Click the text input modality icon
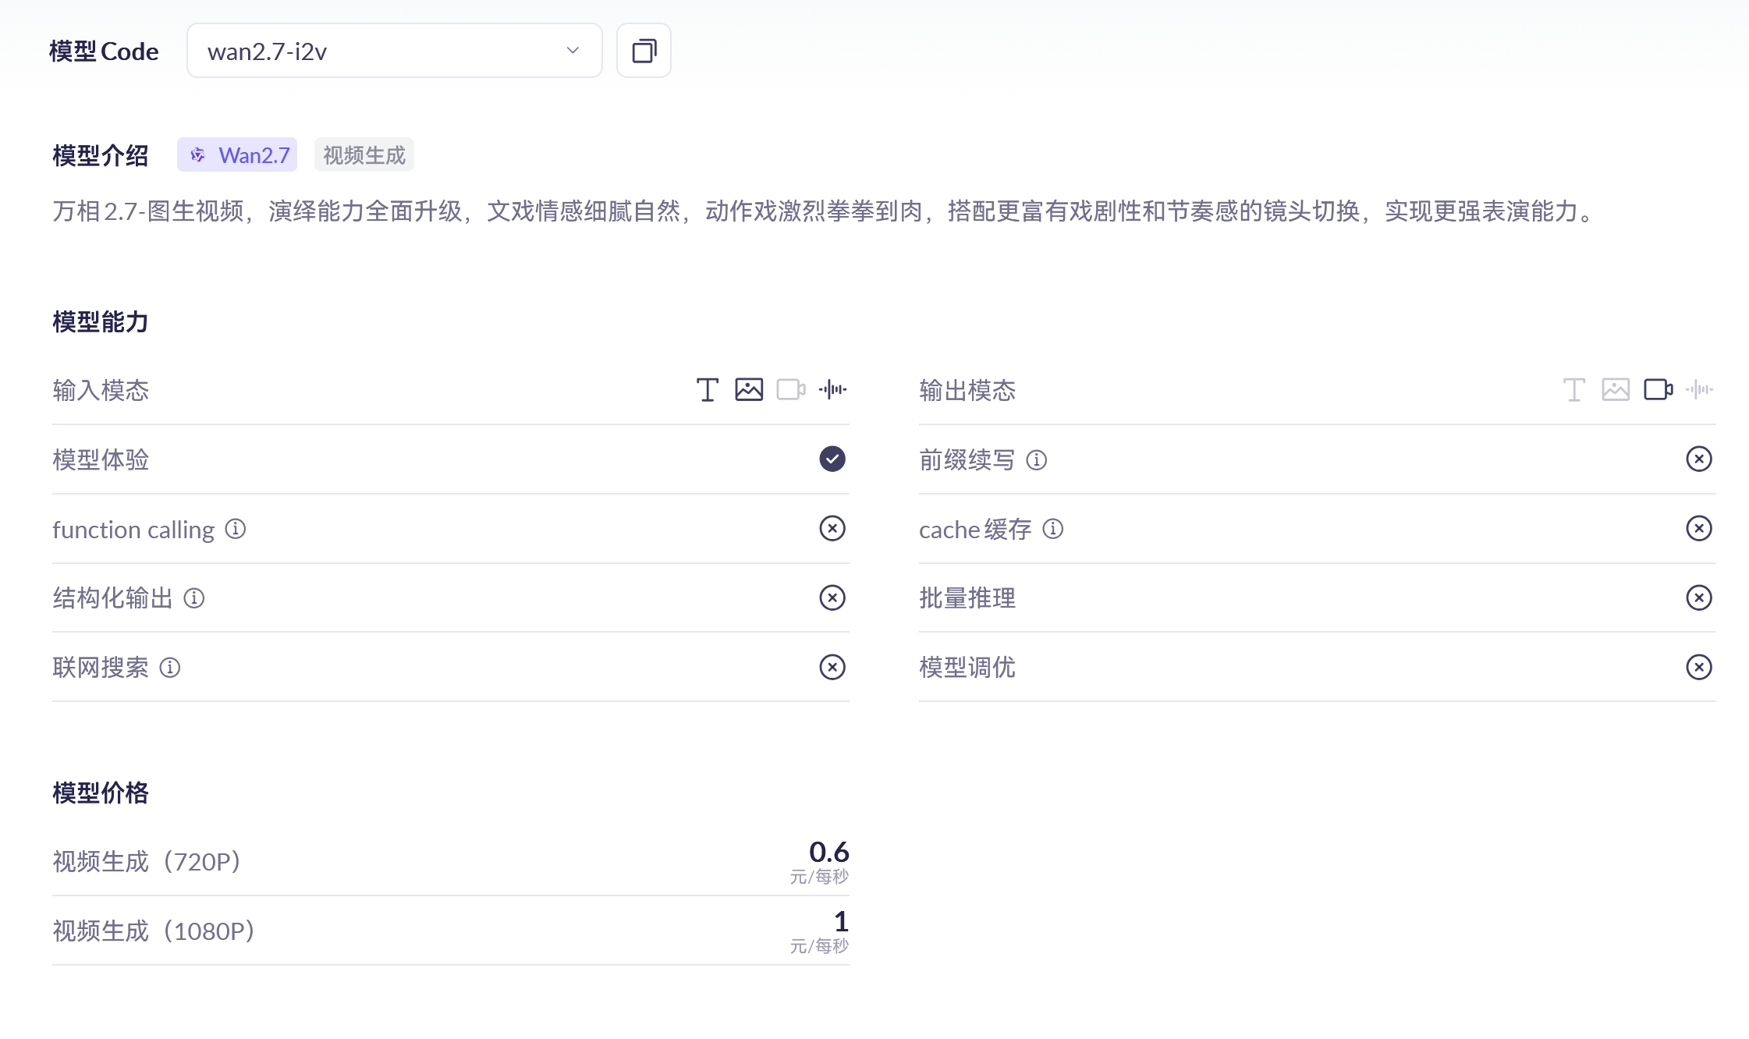 coord(708,389)
